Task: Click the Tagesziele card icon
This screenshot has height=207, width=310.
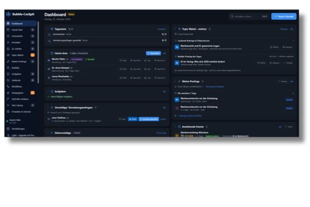Action: point(52,29)
